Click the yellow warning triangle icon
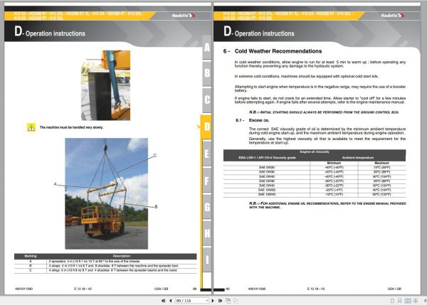The image size is (427, 305). coord(31,127)
